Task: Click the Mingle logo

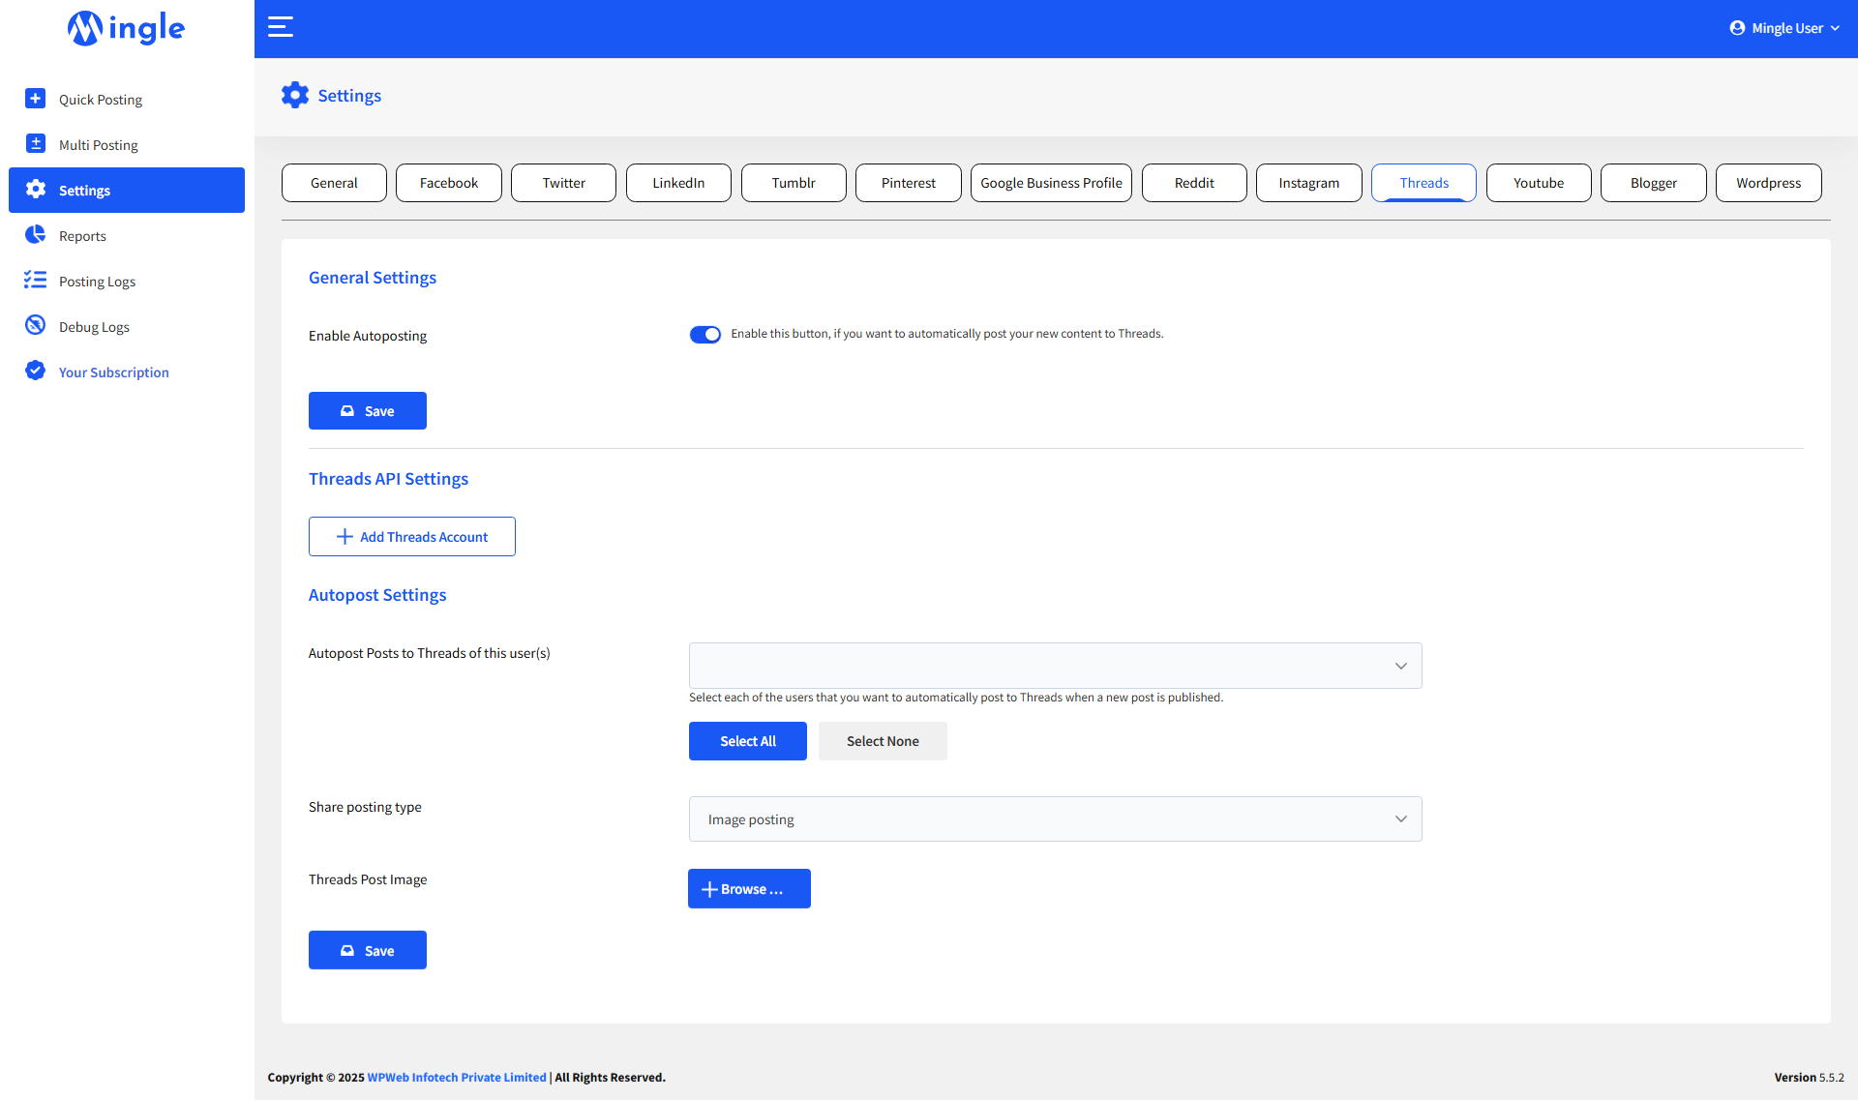Action: click(x=126, y=28)
